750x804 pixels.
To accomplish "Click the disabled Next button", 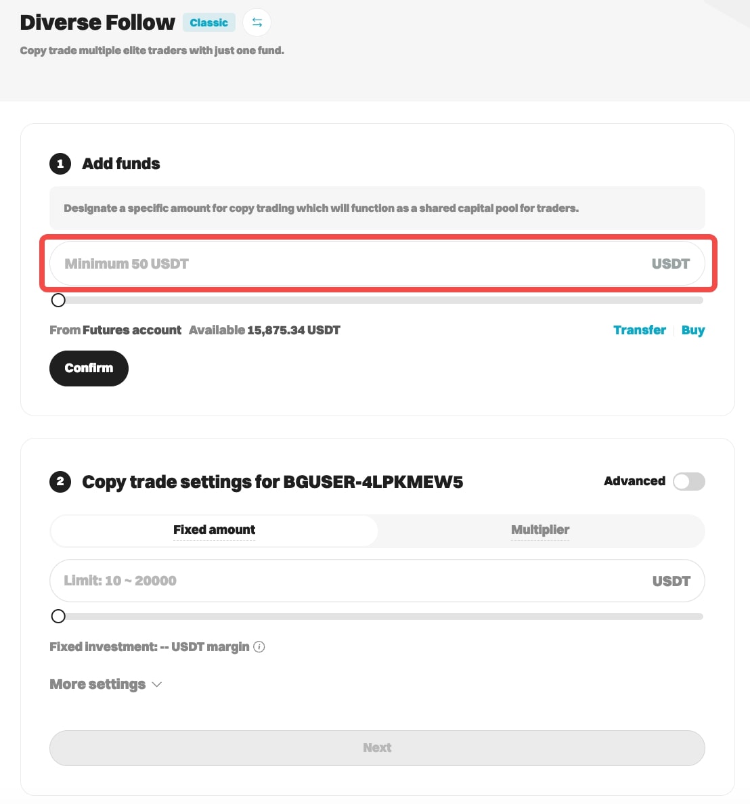I will (x=377, y=747).
